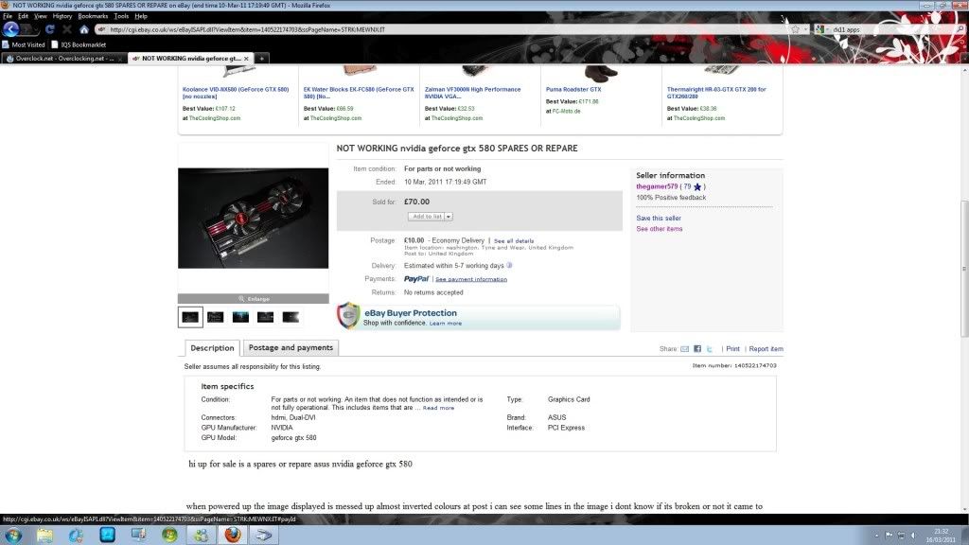969x545 pixels.
Task: Click Save this seller link
Action: click(x=659, y=219)
